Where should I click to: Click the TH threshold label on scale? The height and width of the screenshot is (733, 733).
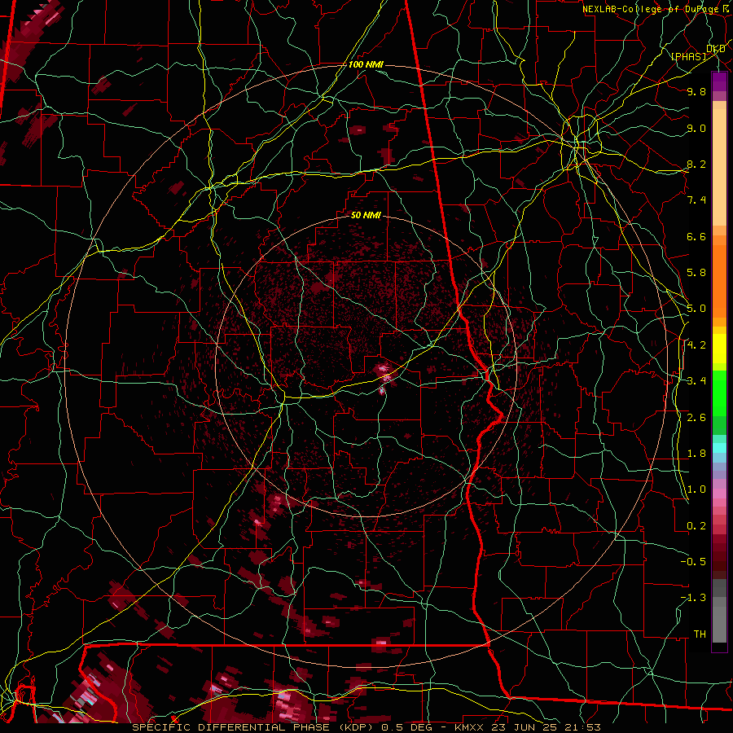coord(700,634)
